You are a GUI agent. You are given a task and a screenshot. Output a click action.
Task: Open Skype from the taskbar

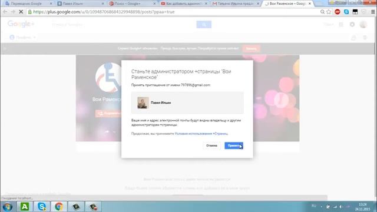point(42,207)
